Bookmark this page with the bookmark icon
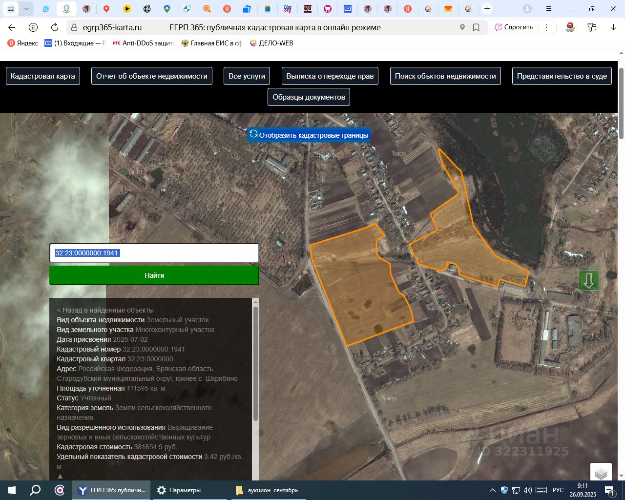 tap(476, 27)
